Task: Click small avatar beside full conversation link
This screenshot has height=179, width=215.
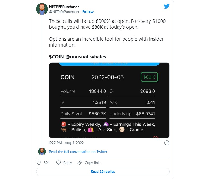Action: (42, 152)
